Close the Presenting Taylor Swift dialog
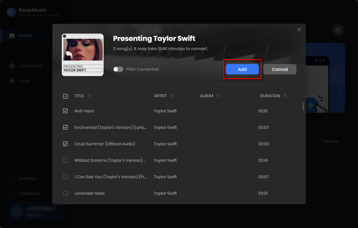Image resolution: width=358 pixels, height=228 pixels. [299, 30]
